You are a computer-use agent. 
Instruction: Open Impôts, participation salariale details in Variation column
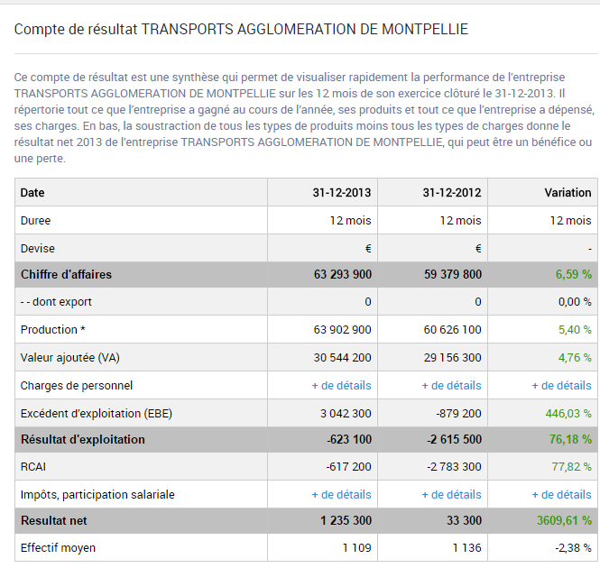coord(561,494)
